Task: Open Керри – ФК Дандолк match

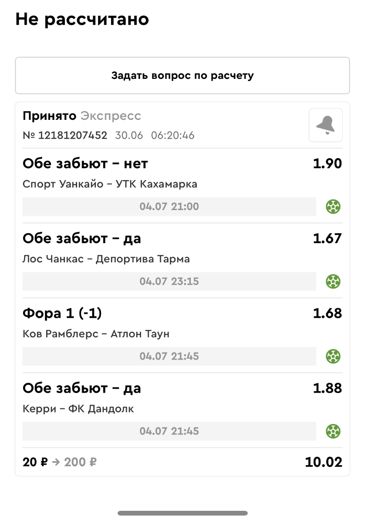Action: 78,409
